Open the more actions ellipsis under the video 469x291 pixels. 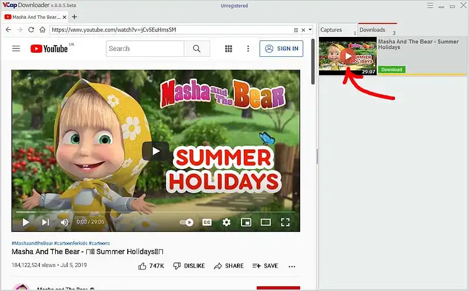pyautogui.click(x=292, y=266)
